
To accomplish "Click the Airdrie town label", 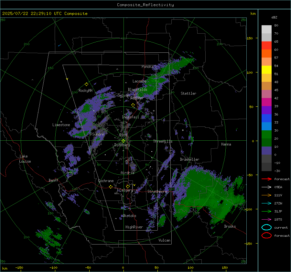I will tap(127, 173).
